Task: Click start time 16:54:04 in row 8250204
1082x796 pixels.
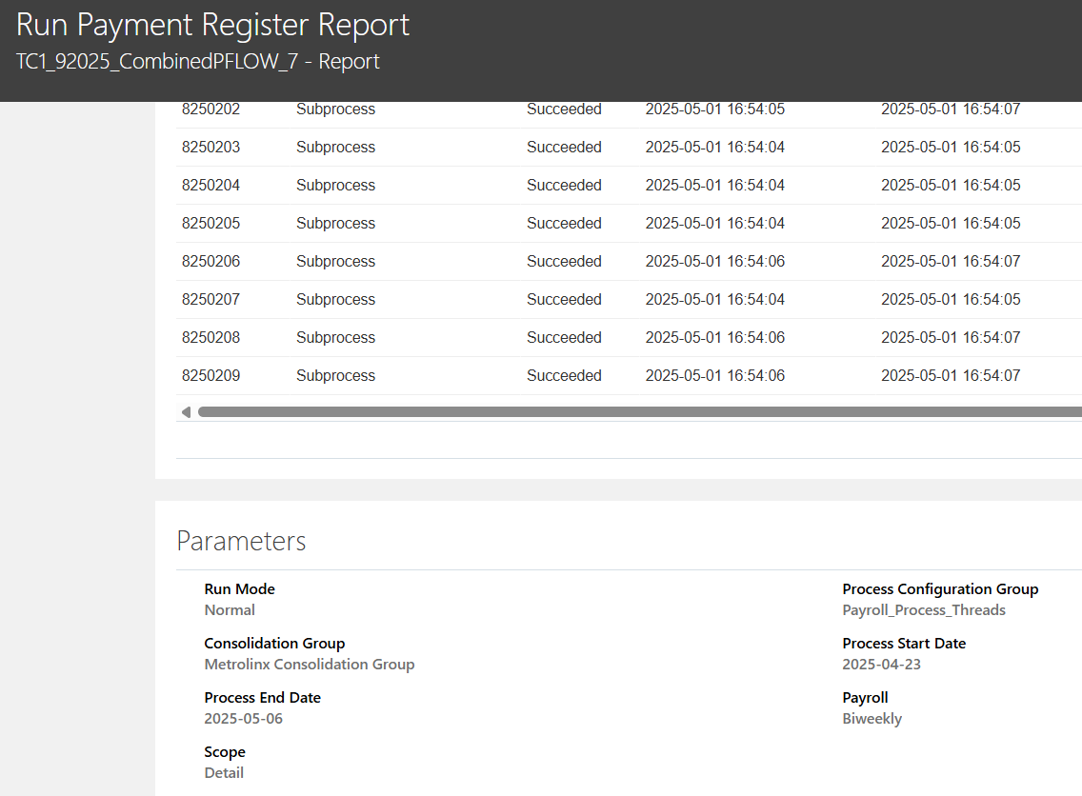Action: (x=715, y=185)
